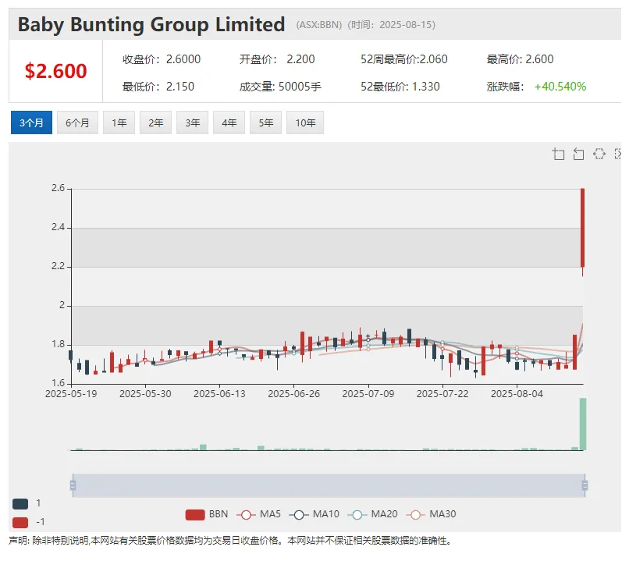Click the 声明 disclaimer text at the bottom
The width and height of the screenshot is (629, 561).
pyautogui.click(x=231, y=541)
